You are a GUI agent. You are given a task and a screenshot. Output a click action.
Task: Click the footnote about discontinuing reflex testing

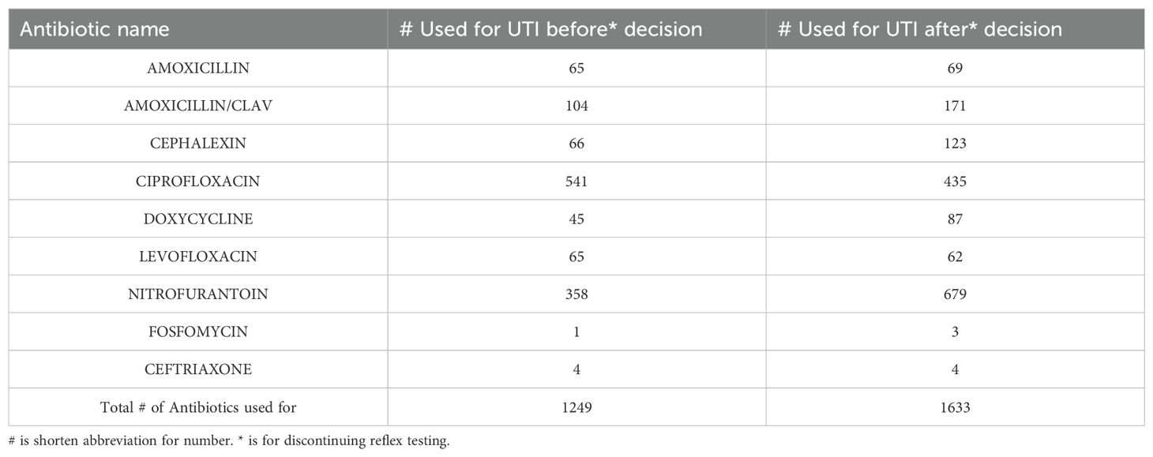(x=228, y=441)
